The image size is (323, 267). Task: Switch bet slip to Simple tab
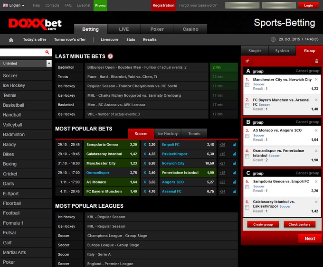255,51
